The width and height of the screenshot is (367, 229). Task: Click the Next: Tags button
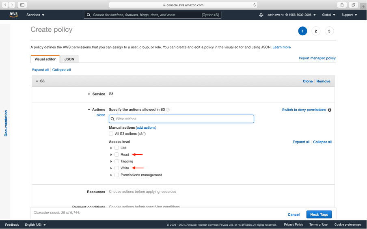click(319, 214)
